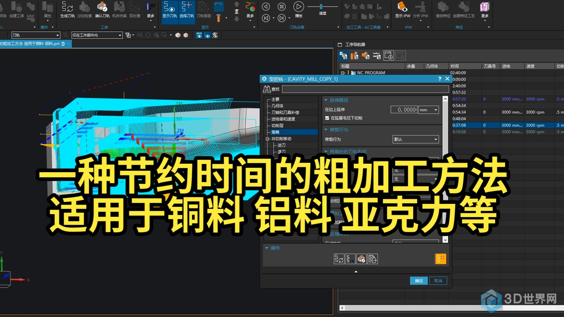The width and height of the screenshot is (564, 317).
Task: Select 主要 in the dialog tree
Action: coord(275,99)
